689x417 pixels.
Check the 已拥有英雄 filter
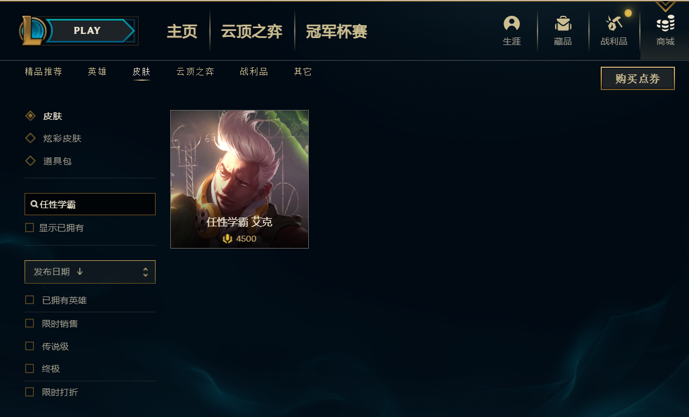(x=29, y=300)
